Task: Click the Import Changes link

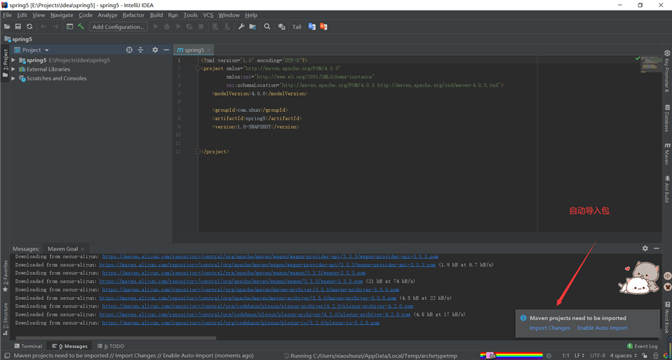Action: [549, 328]
